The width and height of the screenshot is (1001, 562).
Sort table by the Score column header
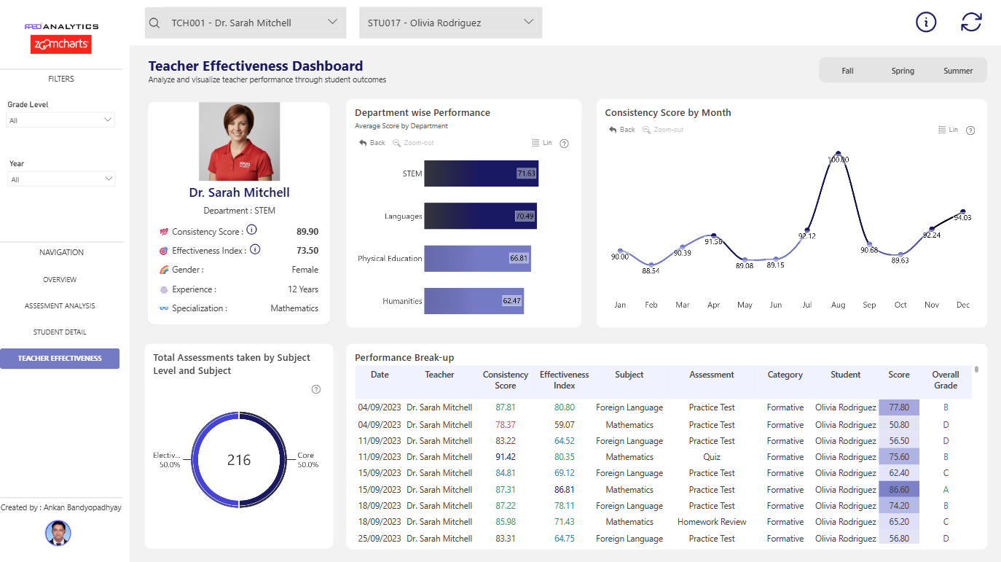(899, 375)
